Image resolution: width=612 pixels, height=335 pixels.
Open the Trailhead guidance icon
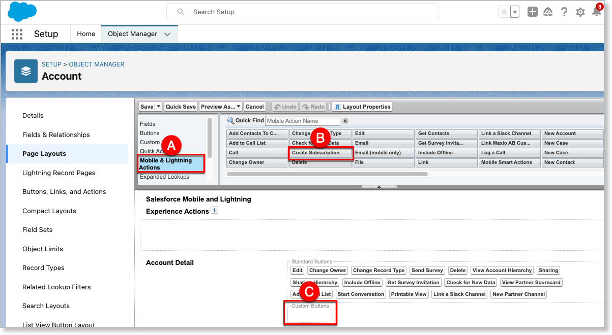[x=548, y=12]
